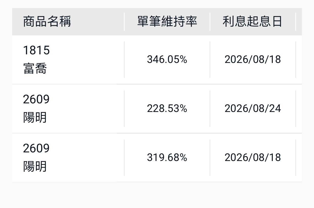Viewport: 314px width, 208px height.
Task: Tap the header divider after 利息起息日
Action: tap(296, 22)
